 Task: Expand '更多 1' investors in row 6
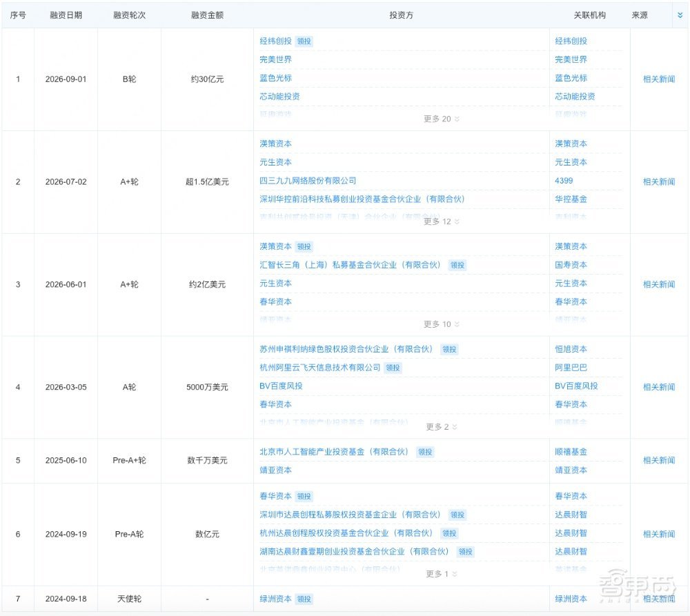442,574
